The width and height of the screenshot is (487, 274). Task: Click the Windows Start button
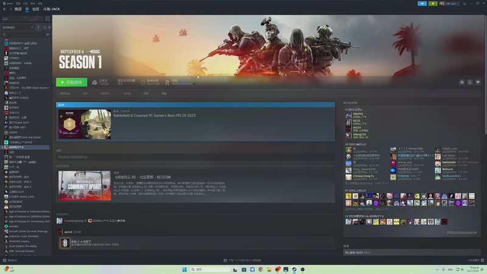pos(184,269)
